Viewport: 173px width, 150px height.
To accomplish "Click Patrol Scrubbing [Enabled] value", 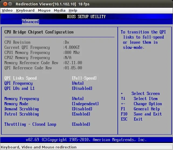I will 81,114.
